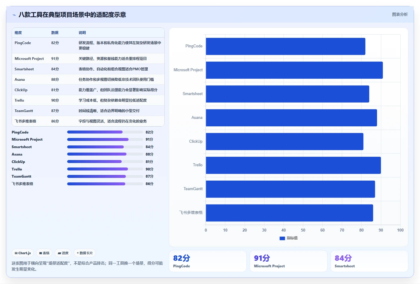Click the page title 八款工具在典型项目场景中的适配度示意
The height and width of the screenshot is (284, 420).
tap(72, 15)
